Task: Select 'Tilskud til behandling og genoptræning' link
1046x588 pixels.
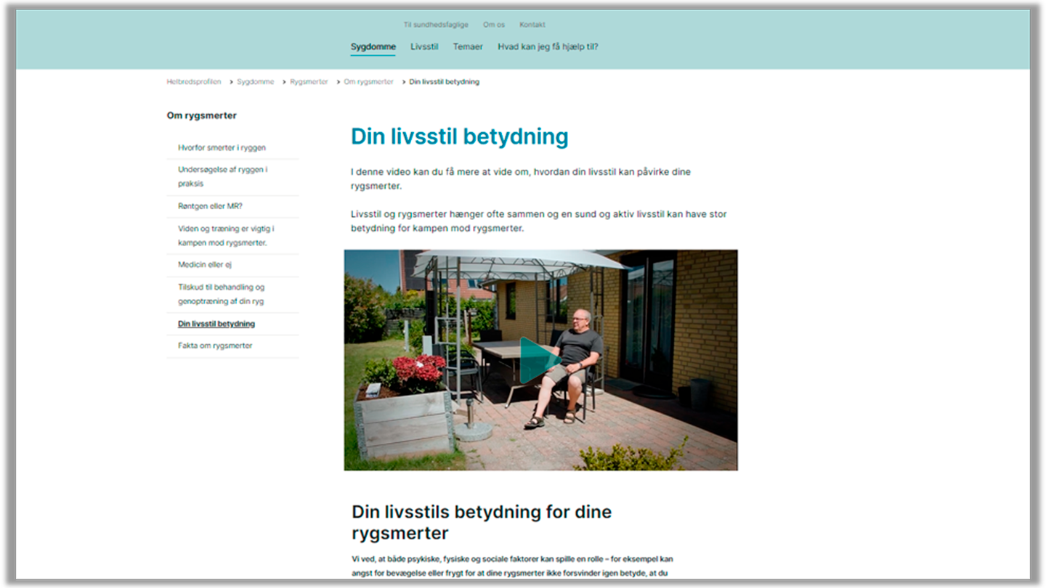Action: point(221,294)
